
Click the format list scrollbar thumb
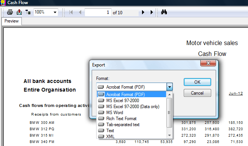pyautogui.click(x=169, y=113)
